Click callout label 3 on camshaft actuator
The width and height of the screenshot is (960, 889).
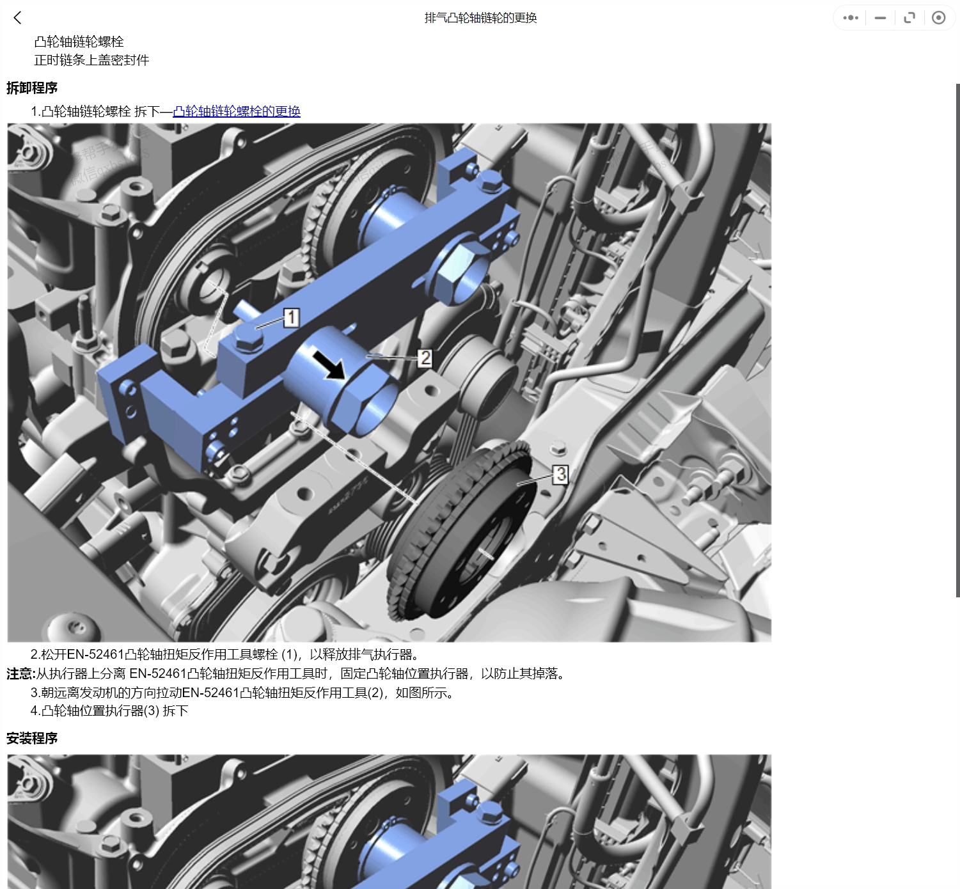(561, 474)
